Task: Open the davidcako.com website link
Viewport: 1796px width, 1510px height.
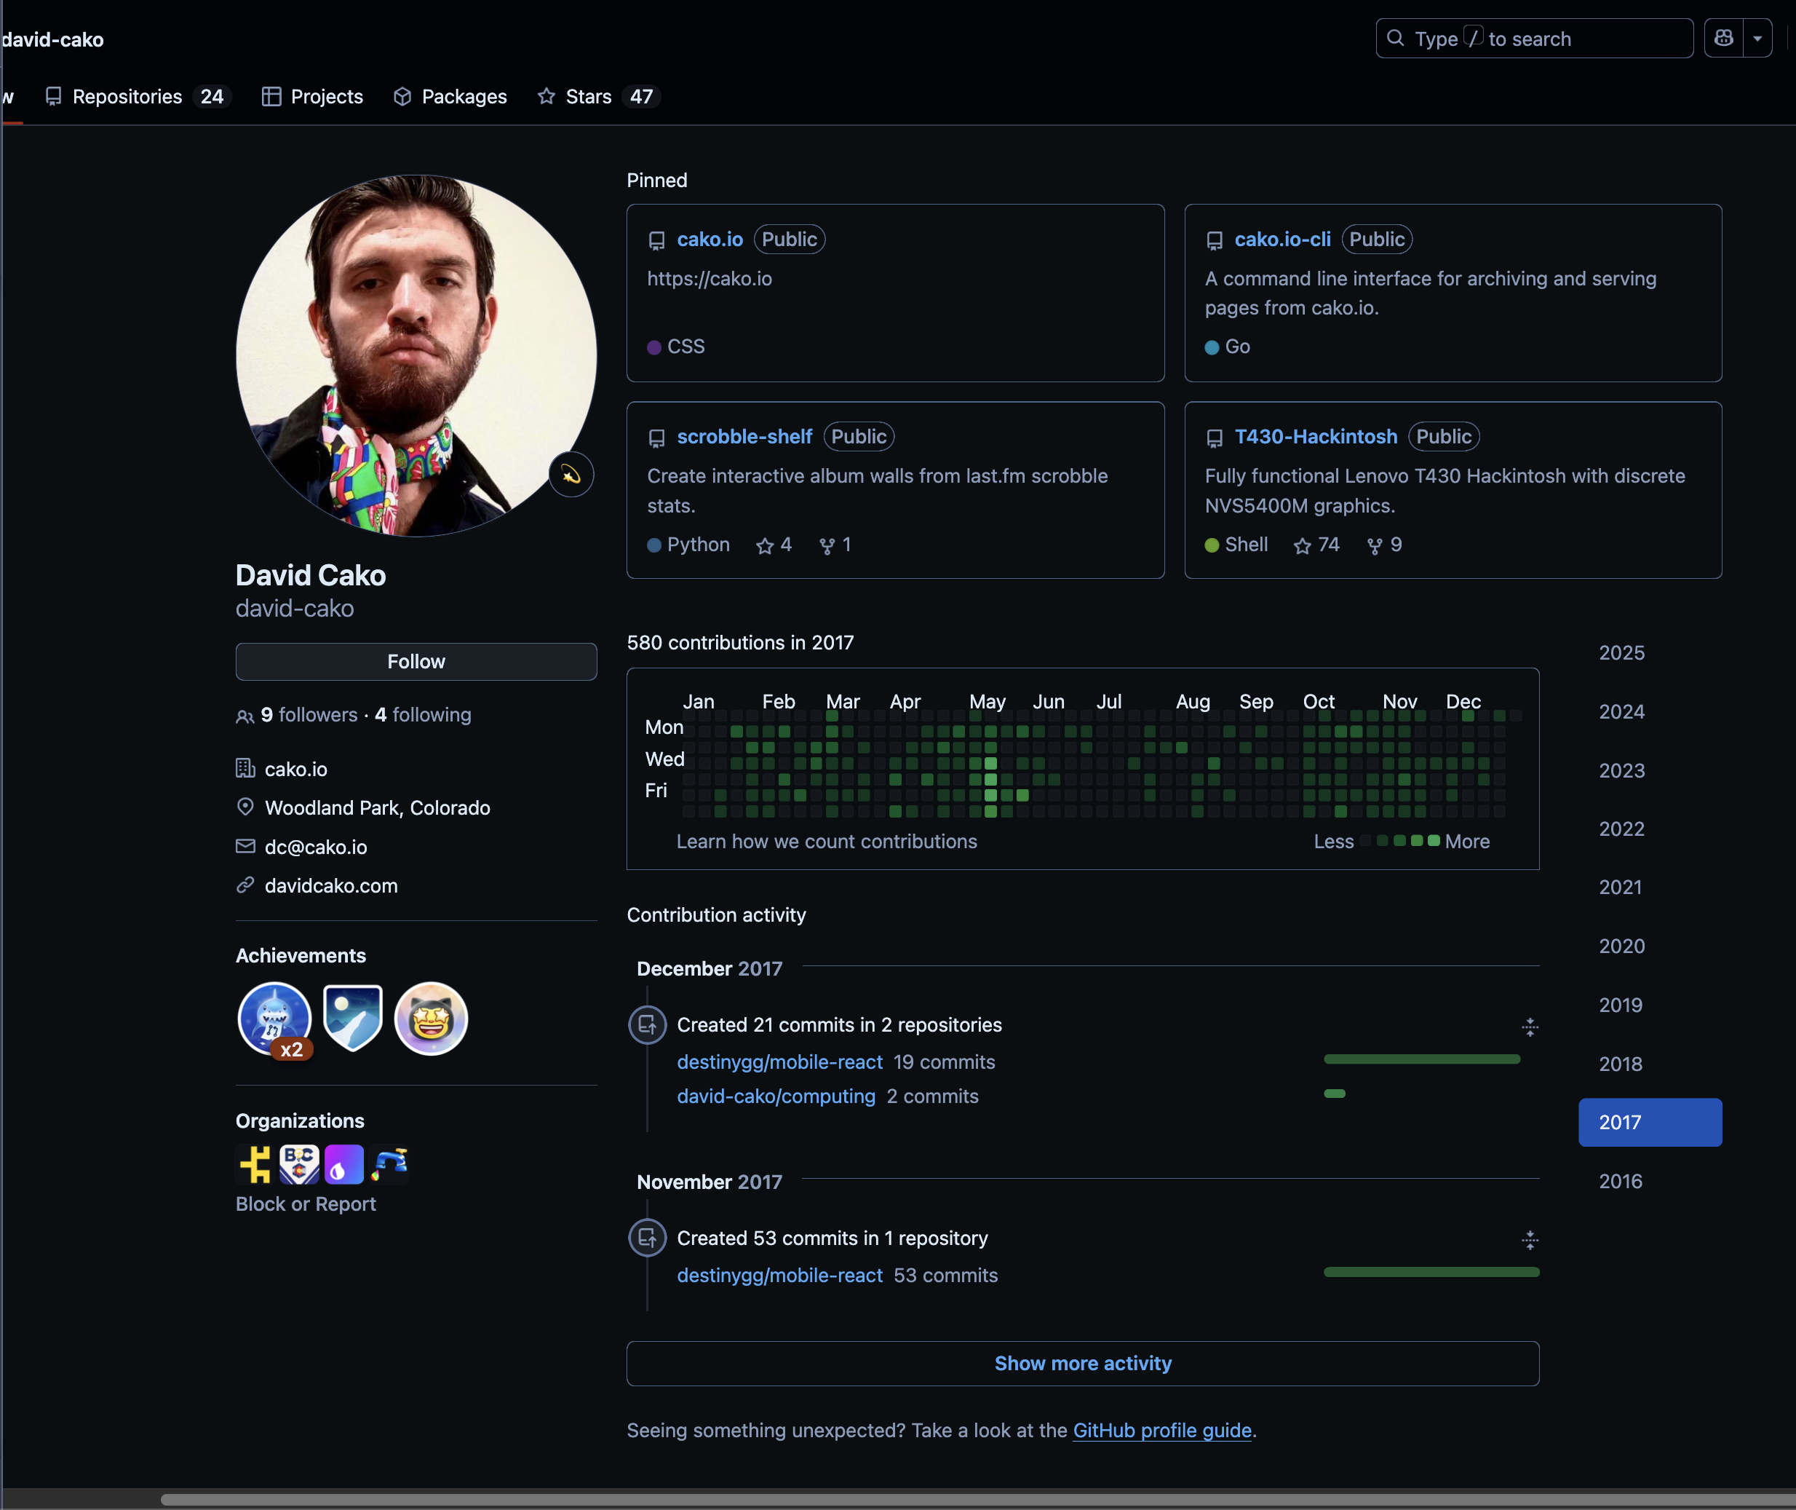Action: pyautogui.click(x=331, y=886)
